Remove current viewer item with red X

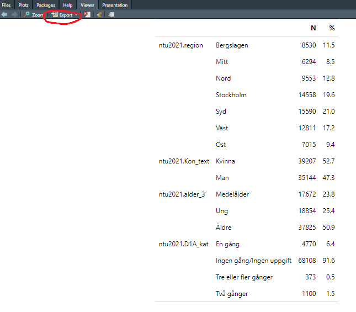[87, 15]
